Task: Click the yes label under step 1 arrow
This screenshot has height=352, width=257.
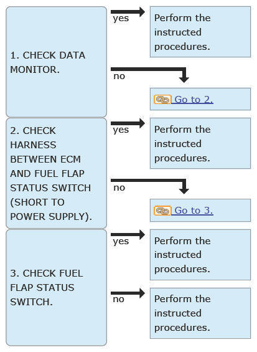Action: click(x=121, y=19)
